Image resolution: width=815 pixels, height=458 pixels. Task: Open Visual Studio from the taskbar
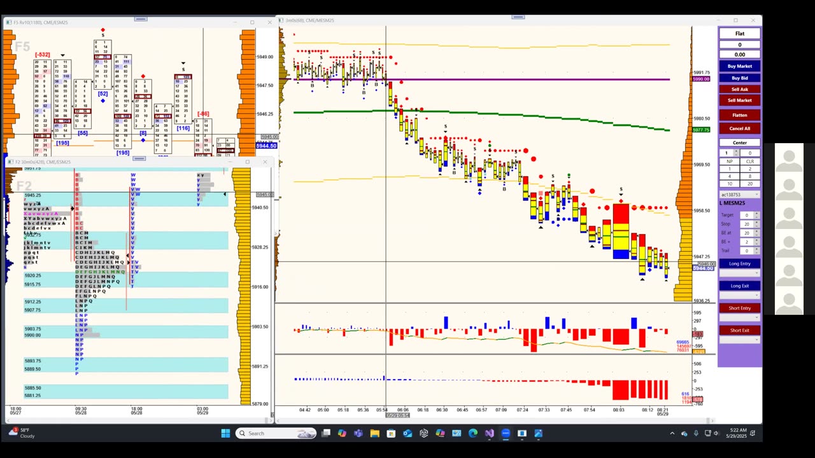click(x=489, y=433)
